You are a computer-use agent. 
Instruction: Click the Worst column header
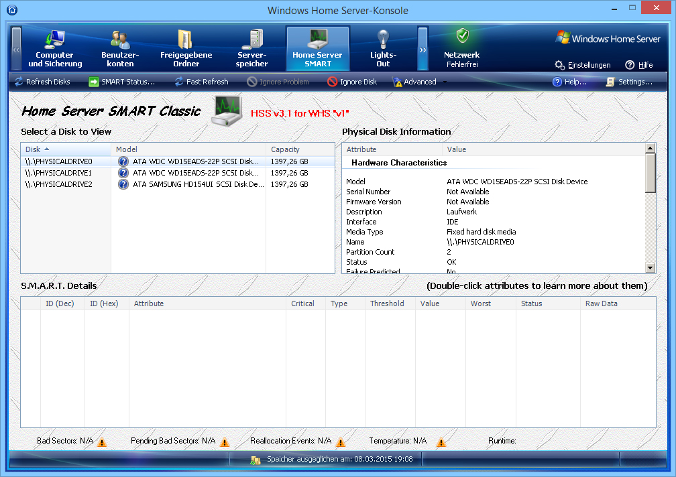(491, 303)
